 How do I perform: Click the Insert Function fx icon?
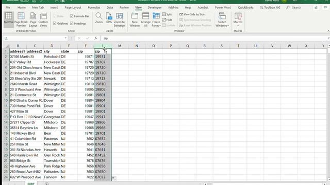point(96,38)
